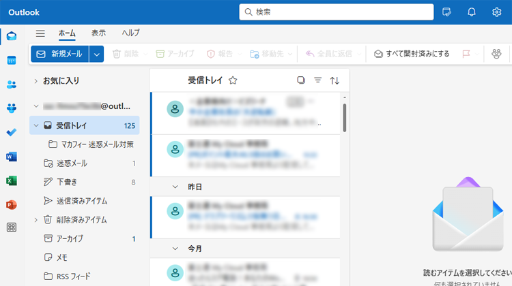Expand the 削除済みアイテム folder chevron
512x286 pixels.
(x=36, y=220)
